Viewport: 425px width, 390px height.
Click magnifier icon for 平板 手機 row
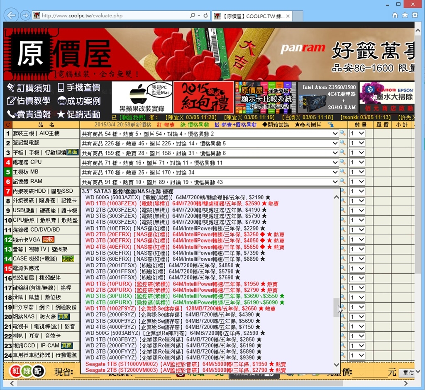point(343,152)
